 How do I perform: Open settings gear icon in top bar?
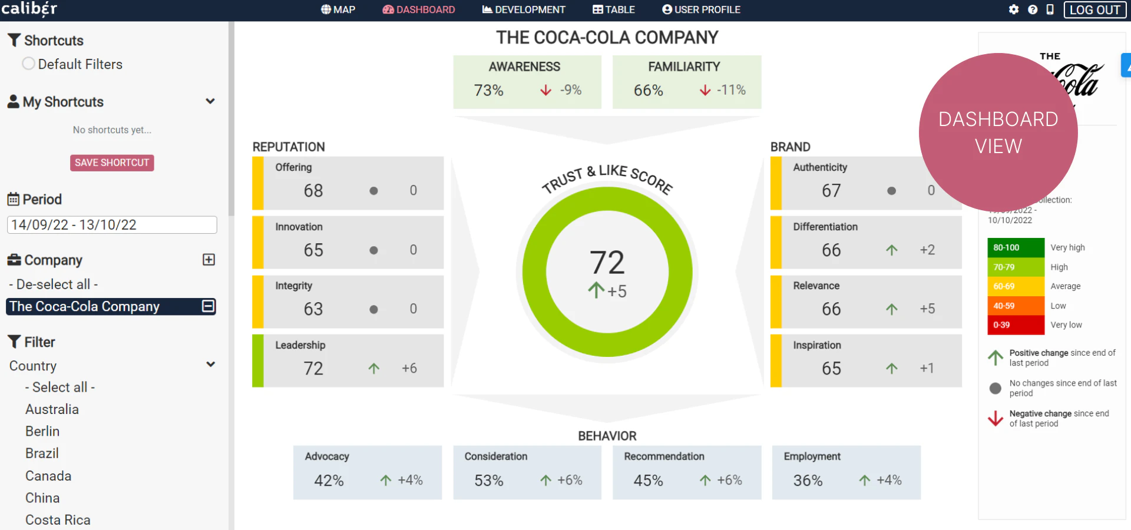(1014, 9)
